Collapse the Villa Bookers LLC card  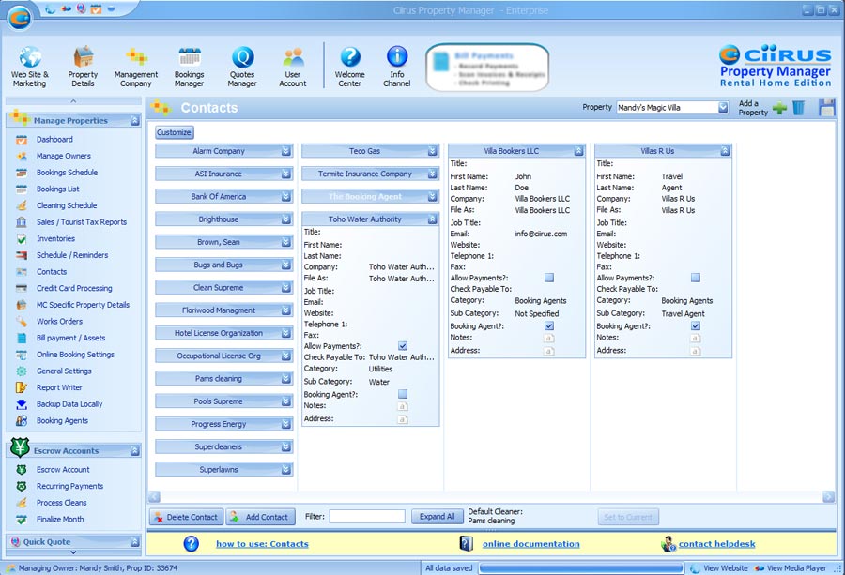pyautogui.click(x=578, y=151)
